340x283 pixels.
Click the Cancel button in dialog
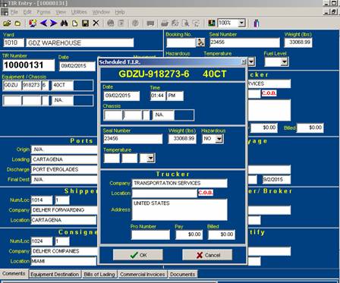pyautogui.click(x=207, y=255)
